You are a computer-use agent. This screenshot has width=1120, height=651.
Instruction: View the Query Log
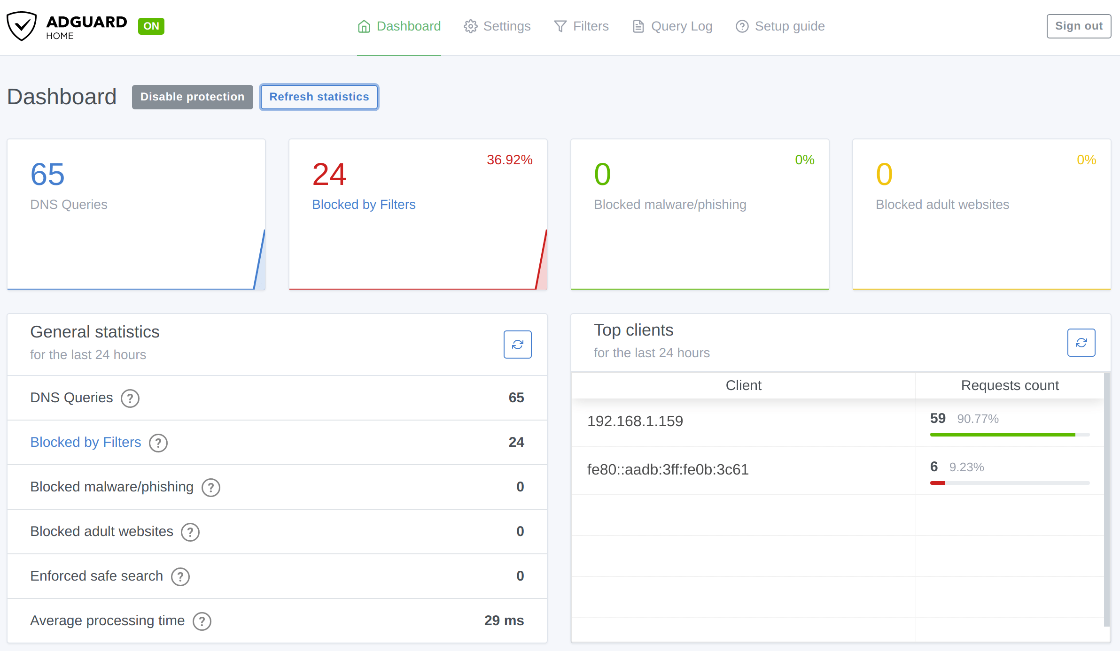[x=672, y=26]
